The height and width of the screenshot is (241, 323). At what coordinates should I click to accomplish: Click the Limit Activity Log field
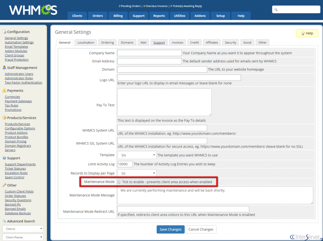point(125,164)
